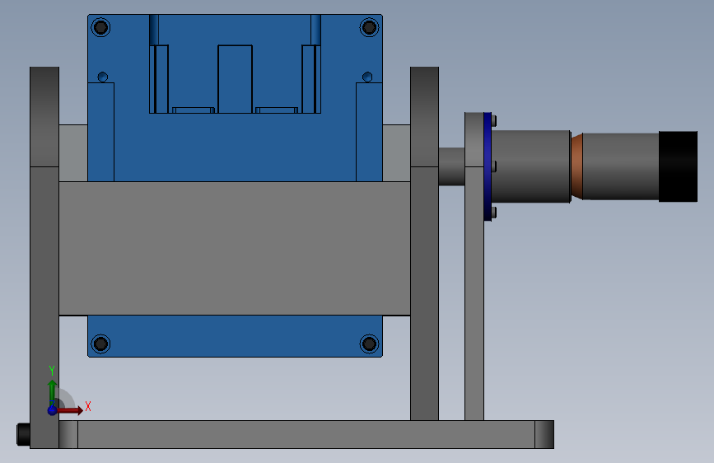Select the thin motor support upright plate

(474, 266)
